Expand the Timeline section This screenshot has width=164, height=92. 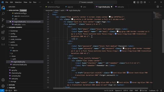pyautogui.click(x=12, y=88)
